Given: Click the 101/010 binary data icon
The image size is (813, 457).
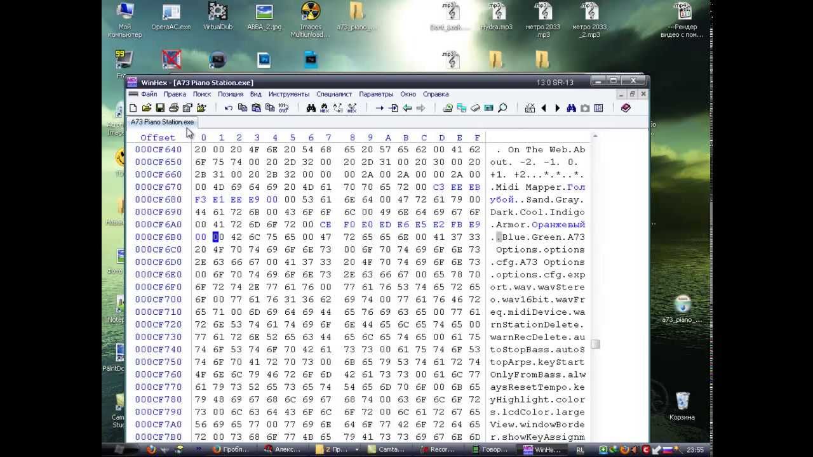Looking at the screenshot, I should click(x=283, y=108).
